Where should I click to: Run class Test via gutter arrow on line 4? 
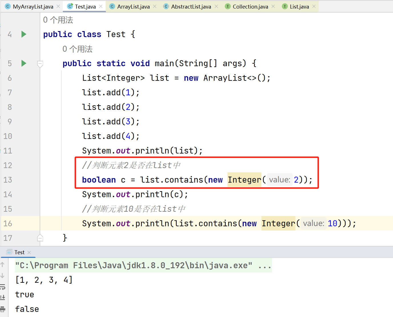[24, 34]
